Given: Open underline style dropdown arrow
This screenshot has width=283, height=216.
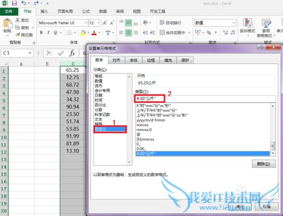Looking at the screenshot, I should (x=61, y=33).
